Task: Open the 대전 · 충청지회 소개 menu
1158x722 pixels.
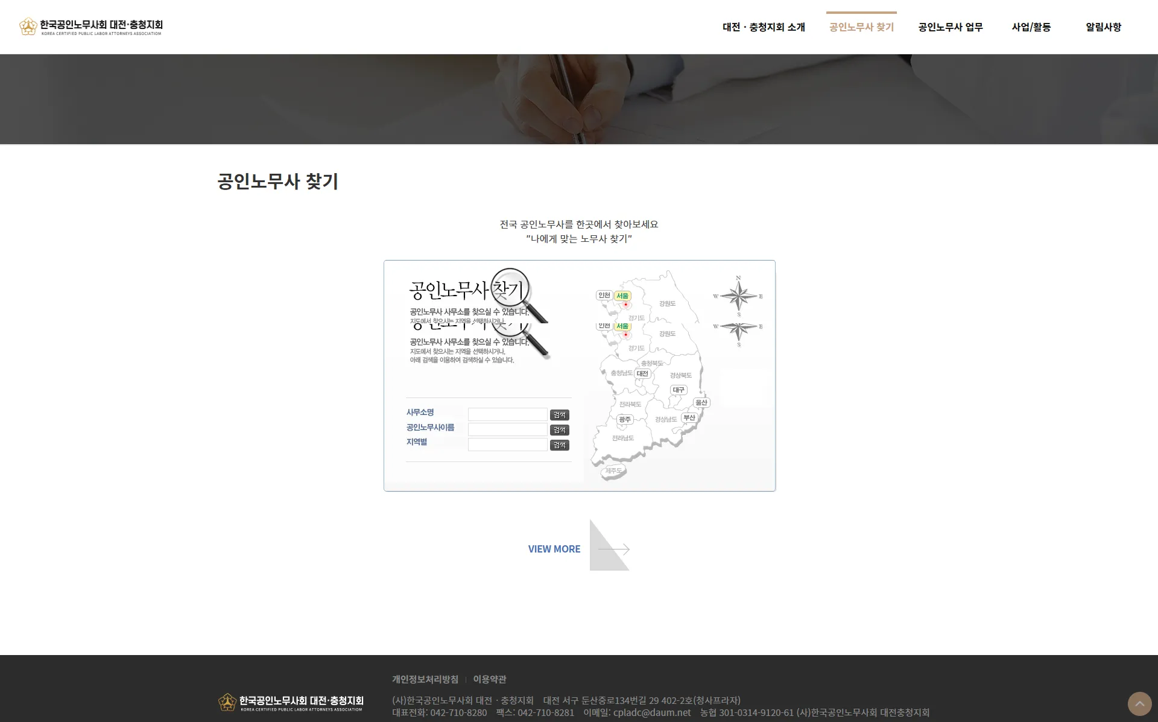Action: [x=764, y=27]
